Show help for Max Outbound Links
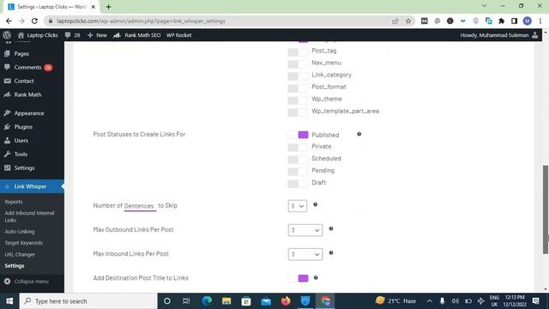This screenshot has height=309, width=549. 331,229
